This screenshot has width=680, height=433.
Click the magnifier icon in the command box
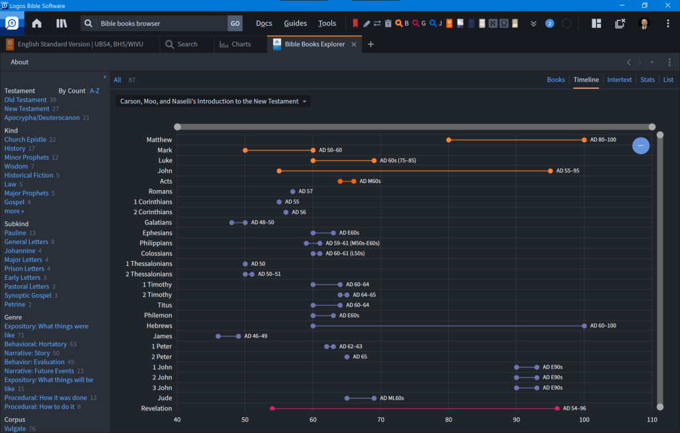coord(88,23)
